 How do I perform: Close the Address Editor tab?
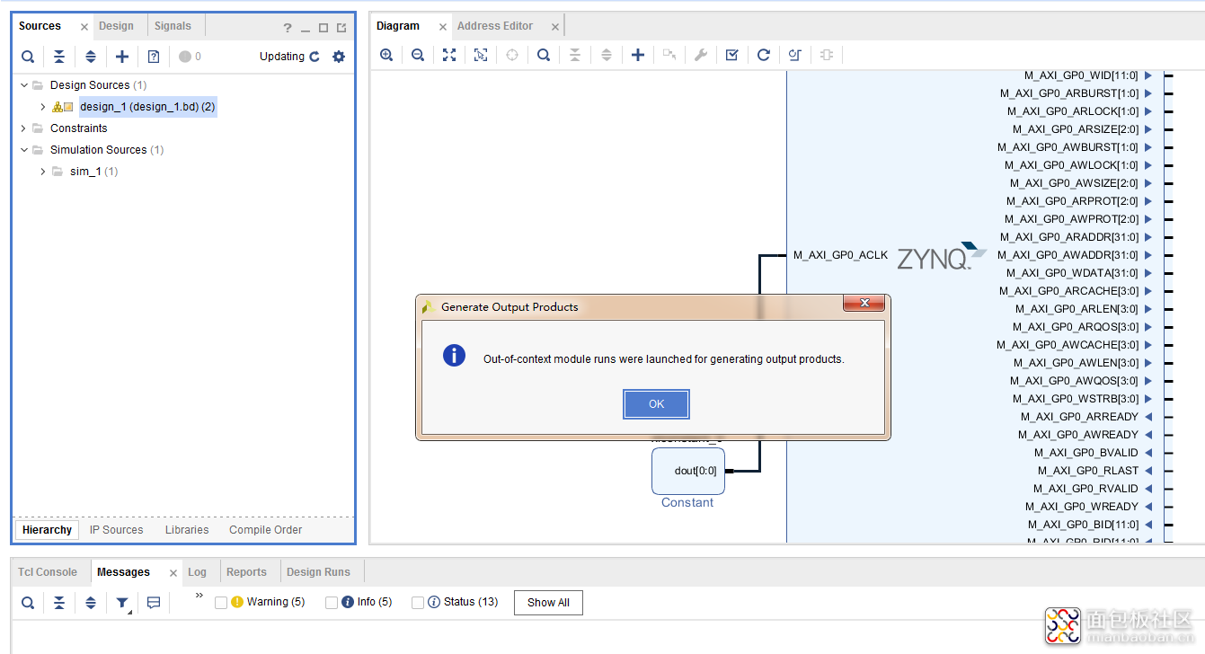(x=555, y=27)
